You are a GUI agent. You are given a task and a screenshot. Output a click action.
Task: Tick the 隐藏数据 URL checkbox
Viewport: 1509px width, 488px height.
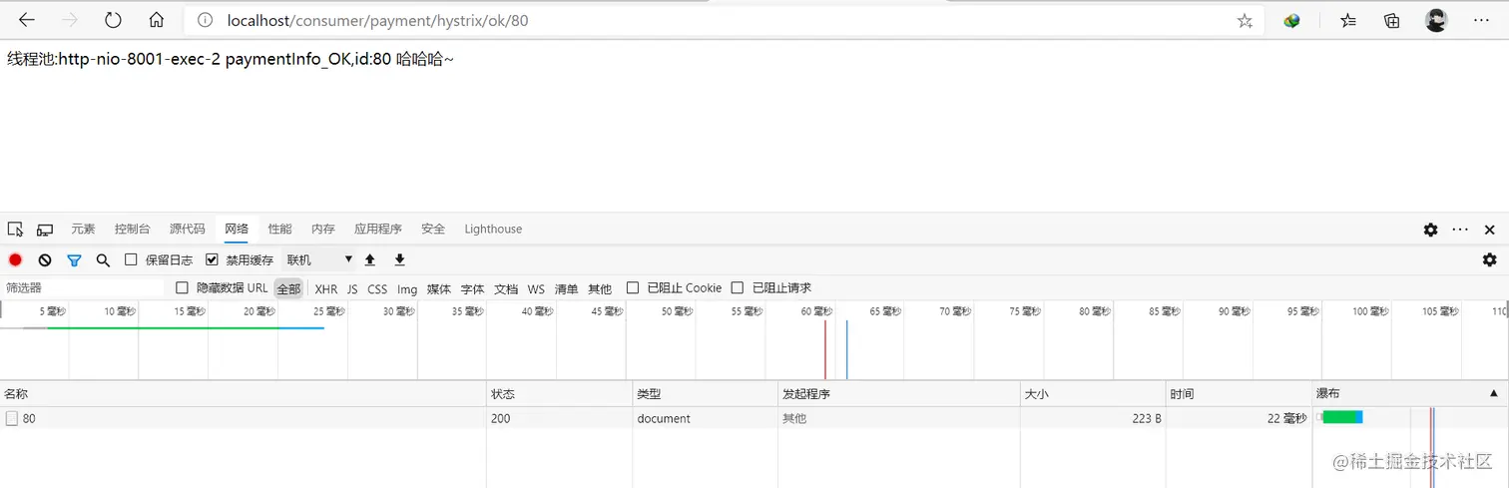click(182, 287)
